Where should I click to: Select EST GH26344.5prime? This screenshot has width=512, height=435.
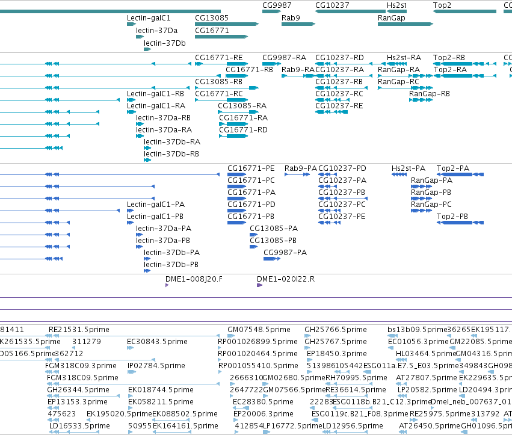pyautogui.click(x=78, y=390)
